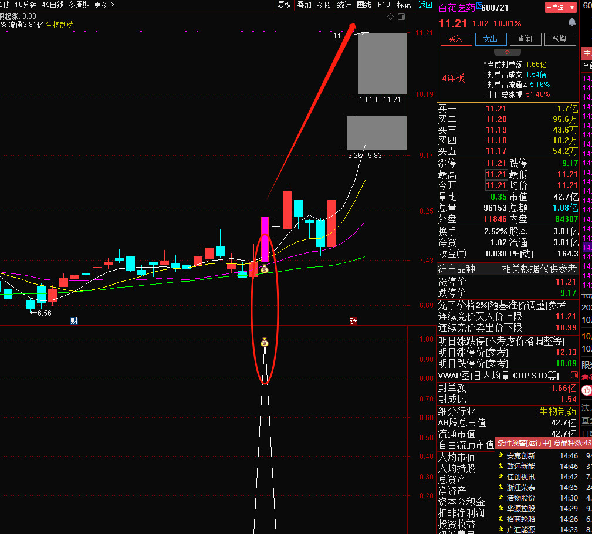
Task: Collapse the quote panel with red chevron
Action: (x=508, y=52)
